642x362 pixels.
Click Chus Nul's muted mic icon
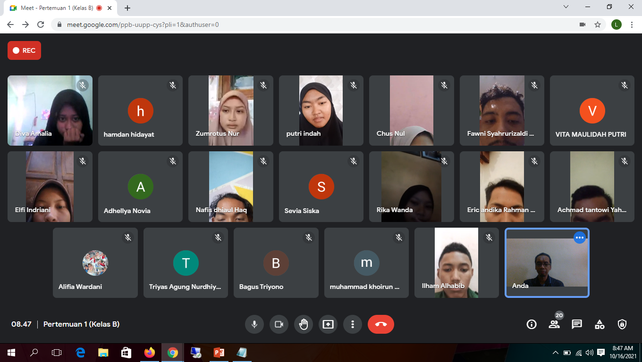click(444, 85)
